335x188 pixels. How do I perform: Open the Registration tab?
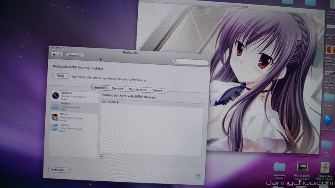138,90
